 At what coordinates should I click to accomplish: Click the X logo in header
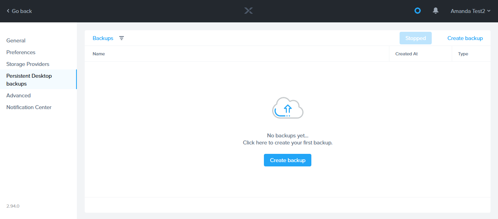pos(249,11)
